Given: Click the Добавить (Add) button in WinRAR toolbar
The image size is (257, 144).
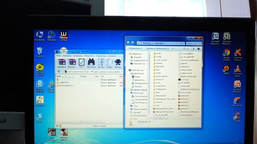Looking at the screenshot, I should tap(62, 63).
